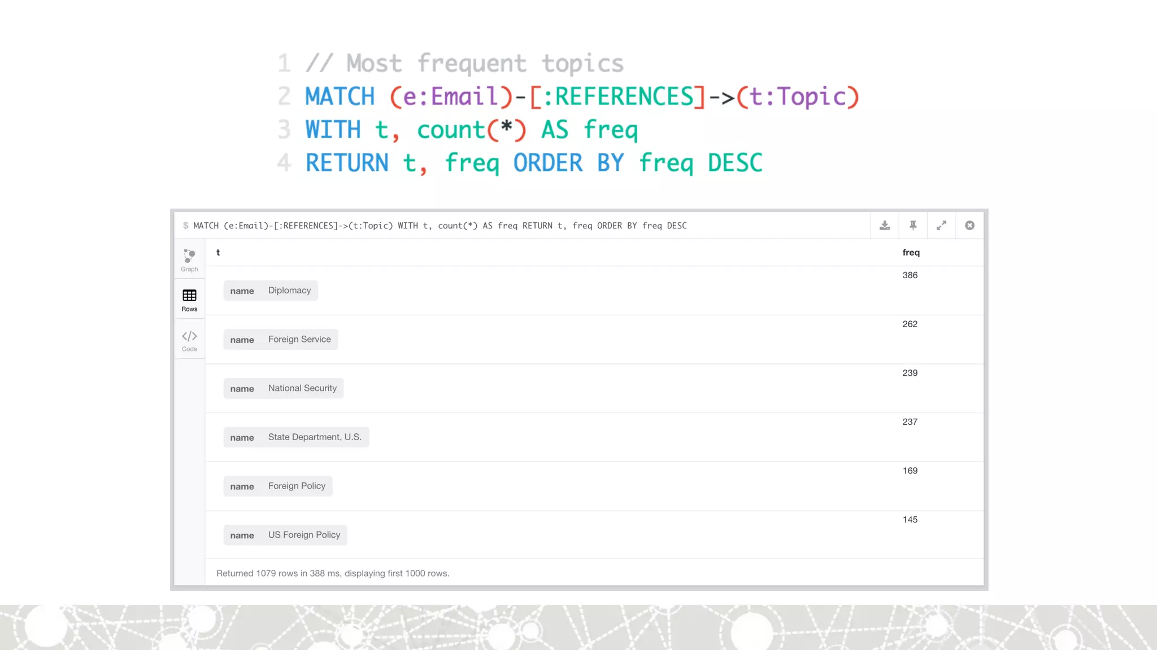
Task: Expand the result frame to fullscreen
Action: [941, 226]
